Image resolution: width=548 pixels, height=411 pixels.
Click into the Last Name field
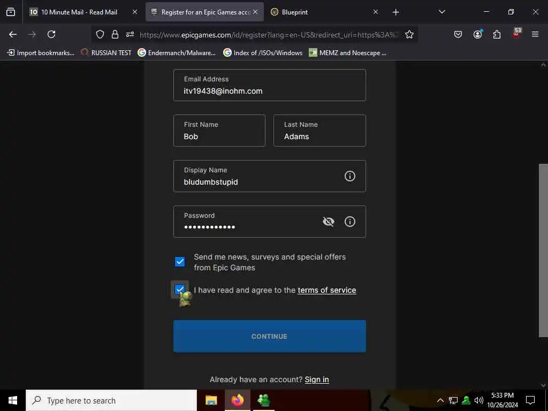tap(319, 131)
